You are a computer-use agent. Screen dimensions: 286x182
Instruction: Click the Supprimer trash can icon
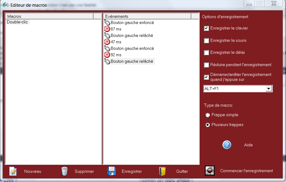[64, 171]
